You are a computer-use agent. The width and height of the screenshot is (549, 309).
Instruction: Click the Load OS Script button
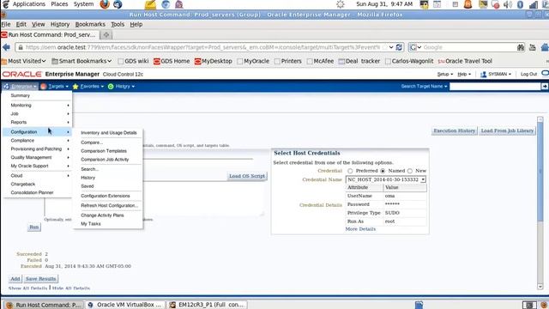[247, 176]
